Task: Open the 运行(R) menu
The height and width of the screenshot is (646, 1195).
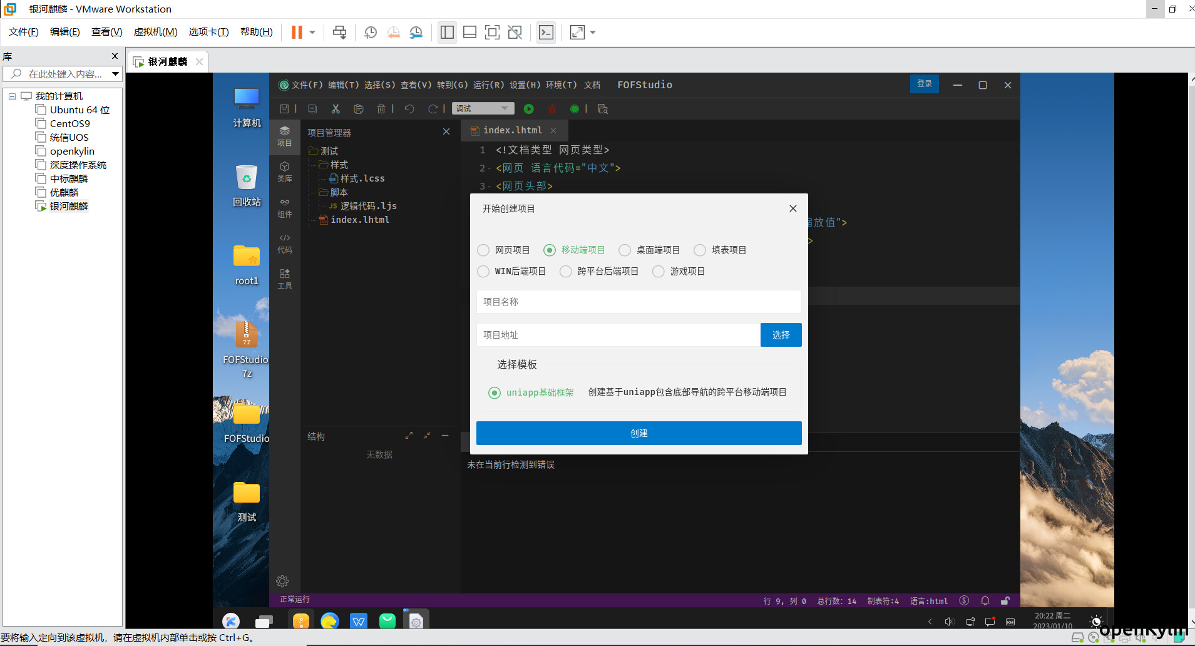Action: [488, 85]
